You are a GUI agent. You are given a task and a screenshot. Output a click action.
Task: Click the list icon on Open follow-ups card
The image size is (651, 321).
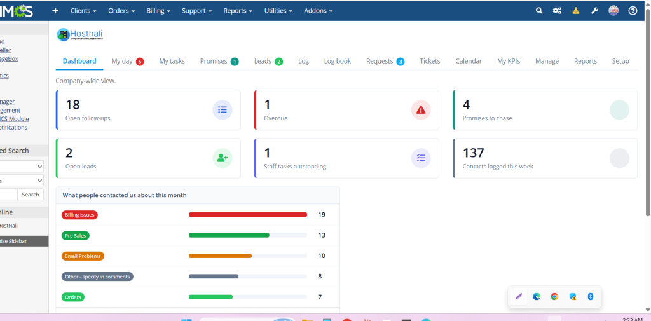tap(223, 109)
